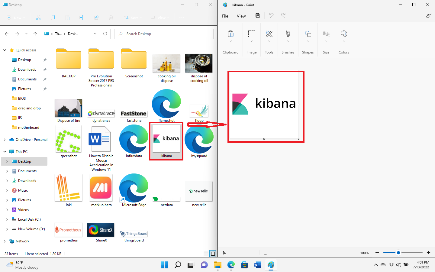Screen dimensions: 435x272
Task: Click the Save icon in Paint
Action: click(258, 15)
